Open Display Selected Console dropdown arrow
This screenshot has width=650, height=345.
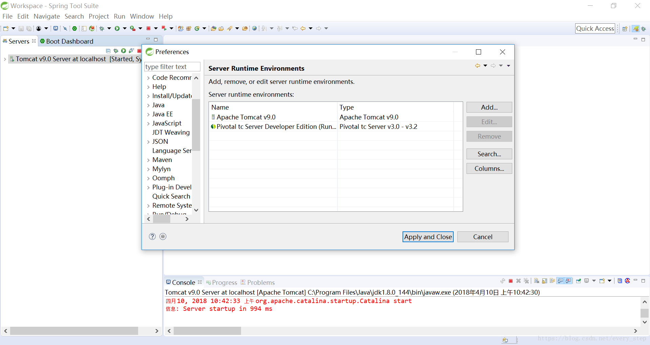pos(594,281)
